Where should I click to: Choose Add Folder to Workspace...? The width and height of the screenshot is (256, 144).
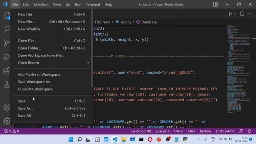[x=52, y=75]
